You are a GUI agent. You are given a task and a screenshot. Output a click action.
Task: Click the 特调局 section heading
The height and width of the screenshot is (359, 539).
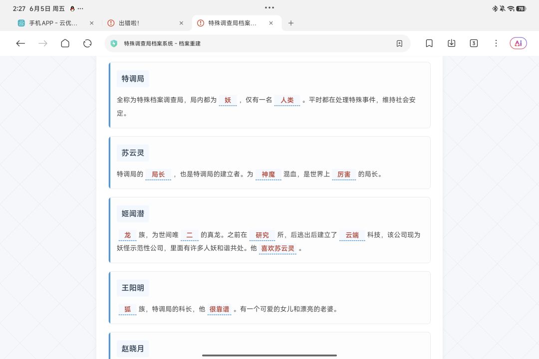(133, 79)
